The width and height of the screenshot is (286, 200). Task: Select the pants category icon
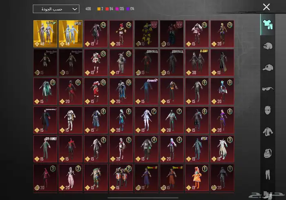(267, 175)
